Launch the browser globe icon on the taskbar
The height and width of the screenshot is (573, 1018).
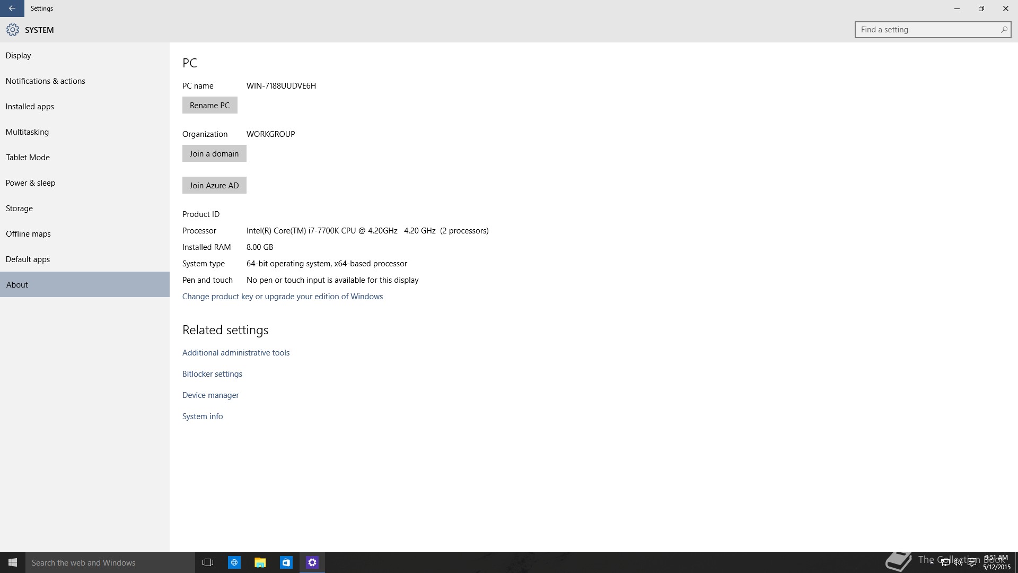(234, 562)
